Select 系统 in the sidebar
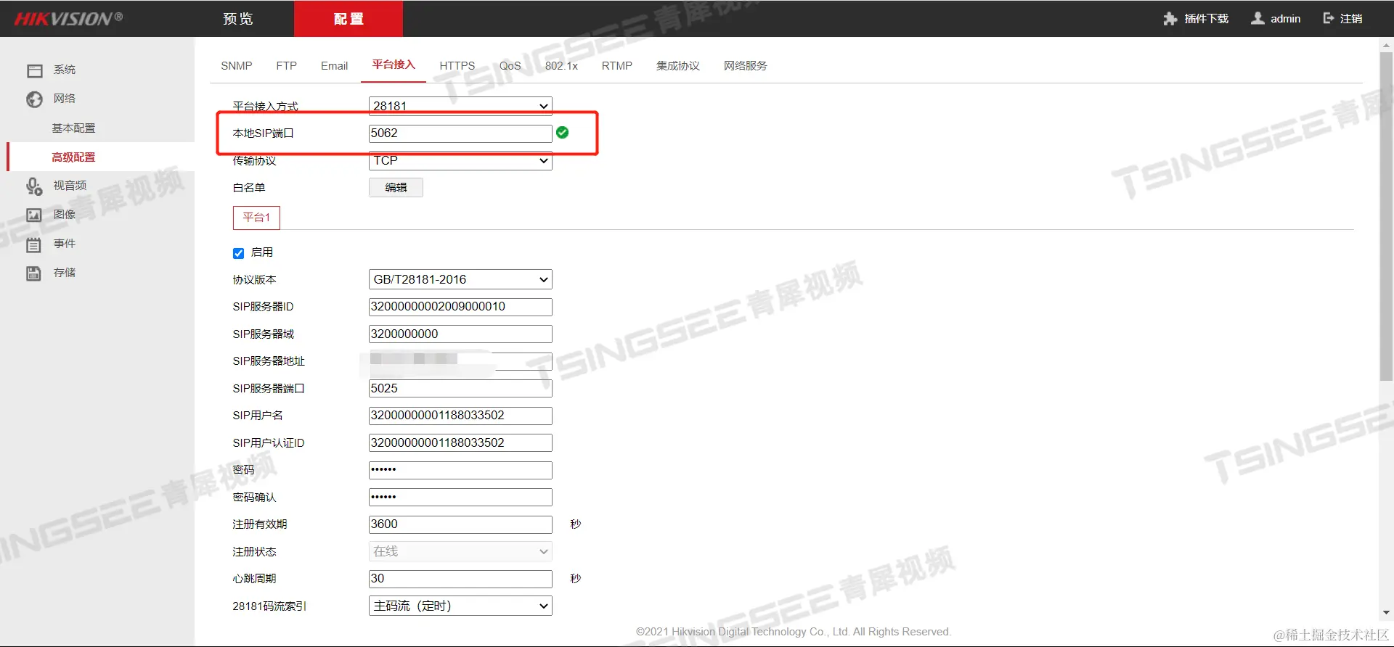 [x=65, y=70]
